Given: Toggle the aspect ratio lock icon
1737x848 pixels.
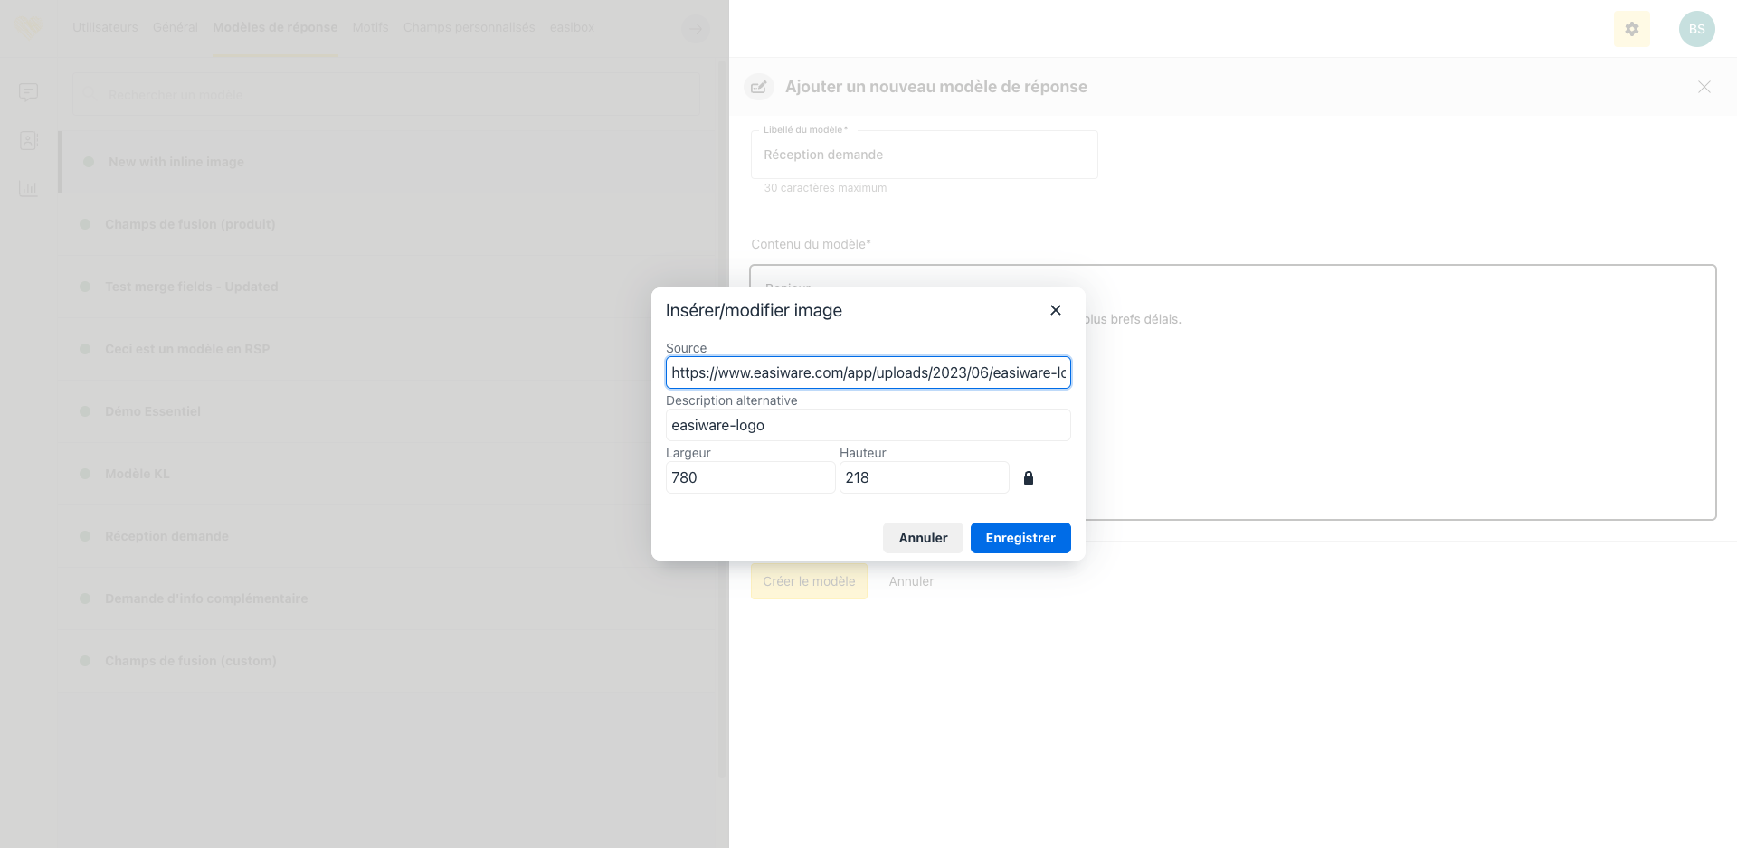Looking at the screenshot, I should tap(1028, 477).
